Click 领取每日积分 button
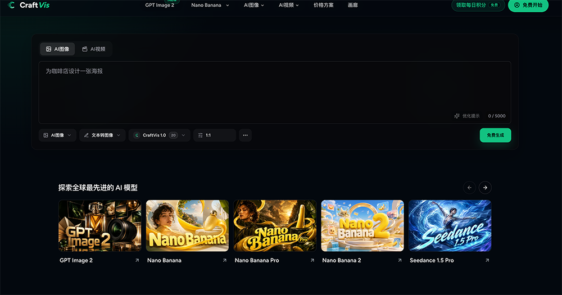 pyautogui.click(x=478, y=5)
